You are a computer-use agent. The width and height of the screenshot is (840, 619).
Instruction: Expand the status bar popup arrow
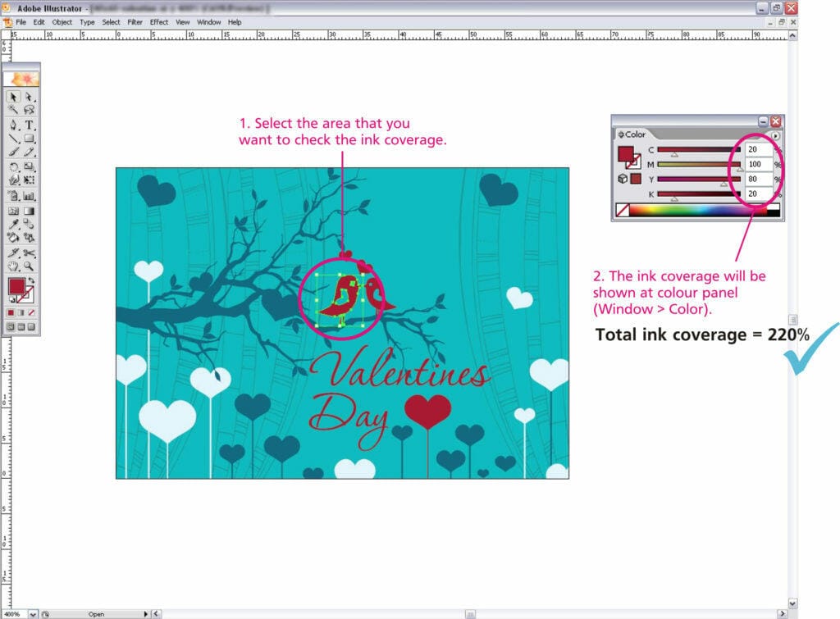pyautogui.click(x=146, y=613)
